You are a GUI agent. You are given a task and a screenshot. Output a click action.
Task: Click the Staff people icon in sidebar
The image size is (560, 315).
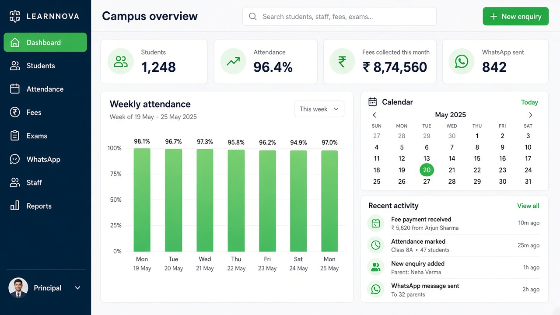point(15,182)
